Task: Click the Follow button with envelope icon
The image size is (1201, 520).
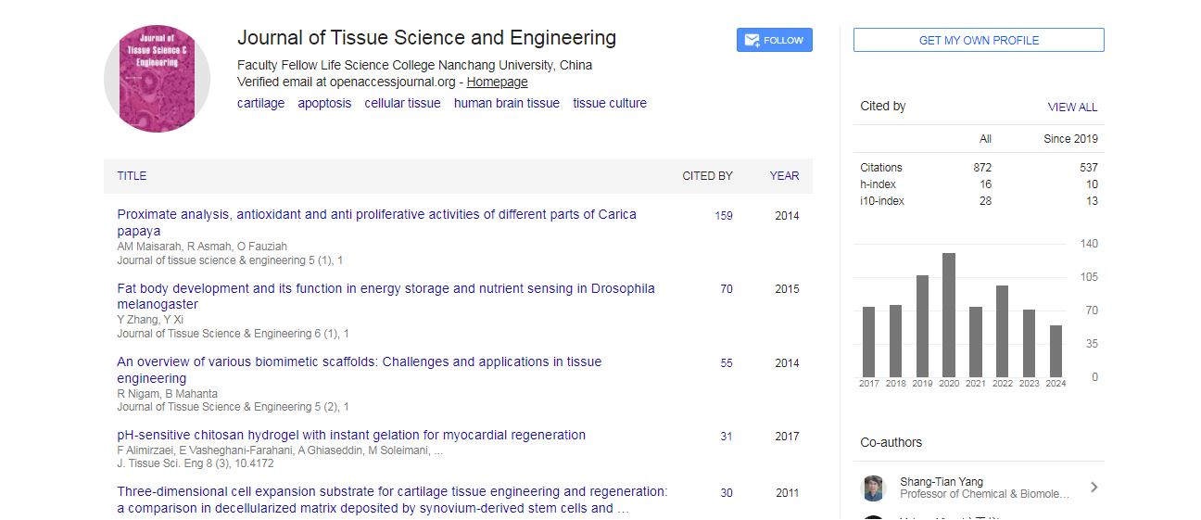Action: click(774, 40)
